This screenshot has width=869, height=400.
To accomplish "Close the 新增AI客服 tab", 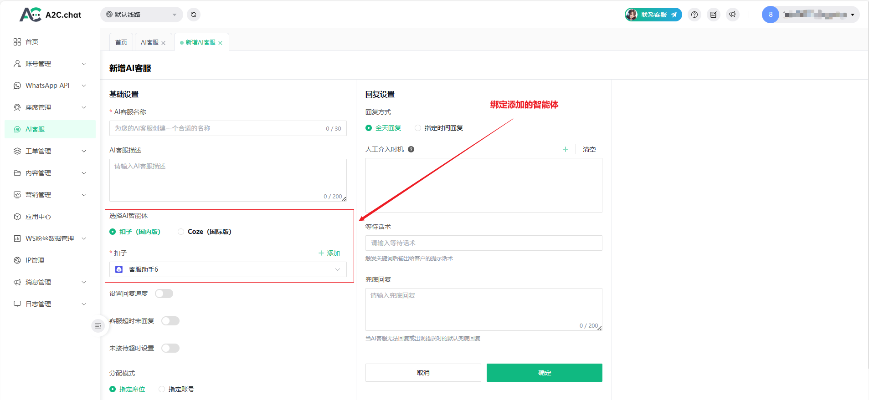I will click(221, 43).
